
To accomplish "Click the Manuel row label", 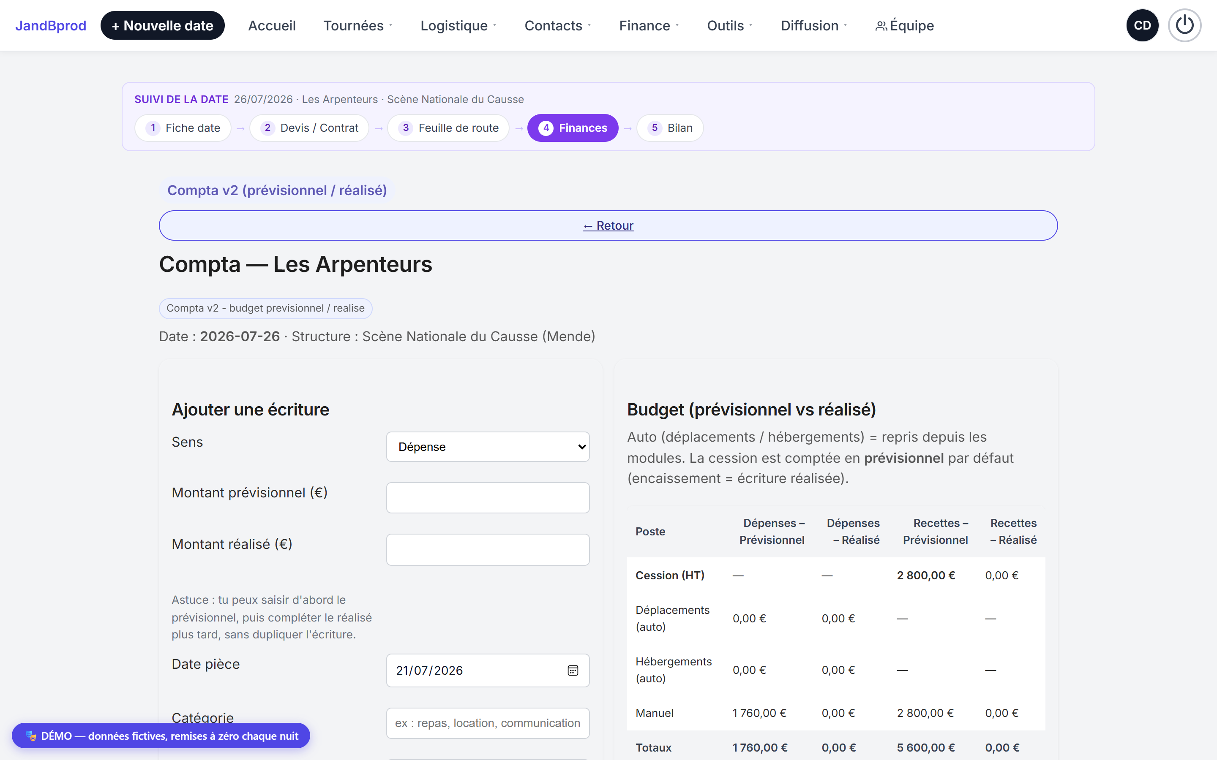I will click(x=654, y=713).
